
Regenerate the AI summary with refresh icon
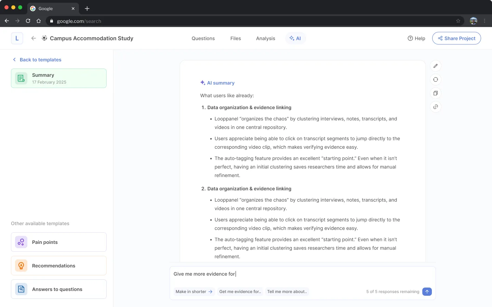tap(436, 79)
